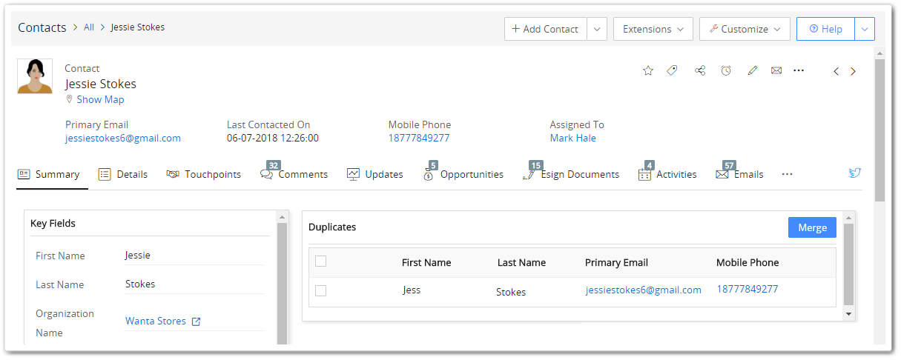Viewport: 901px width, 360px height.
Task: Click the share icon in contact header
Action: [699, 71]
